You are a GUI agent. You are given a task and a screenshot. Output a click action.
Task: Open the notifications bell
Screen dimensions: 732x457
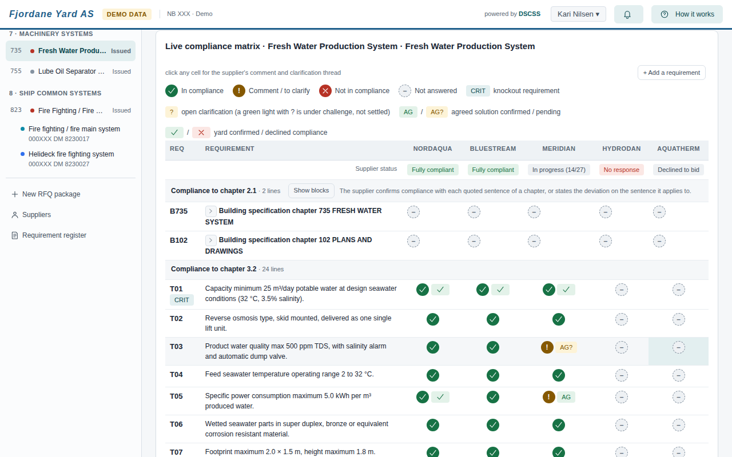pyautogui.click(x=628, y=14)
